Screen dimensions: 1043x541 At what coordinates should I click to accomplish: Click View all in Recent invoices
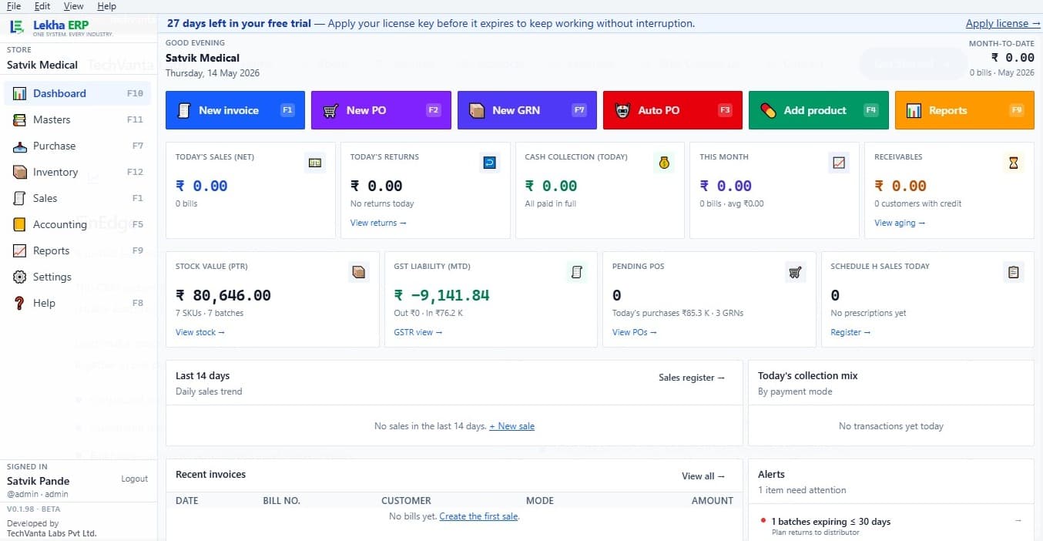coord(703,476)
